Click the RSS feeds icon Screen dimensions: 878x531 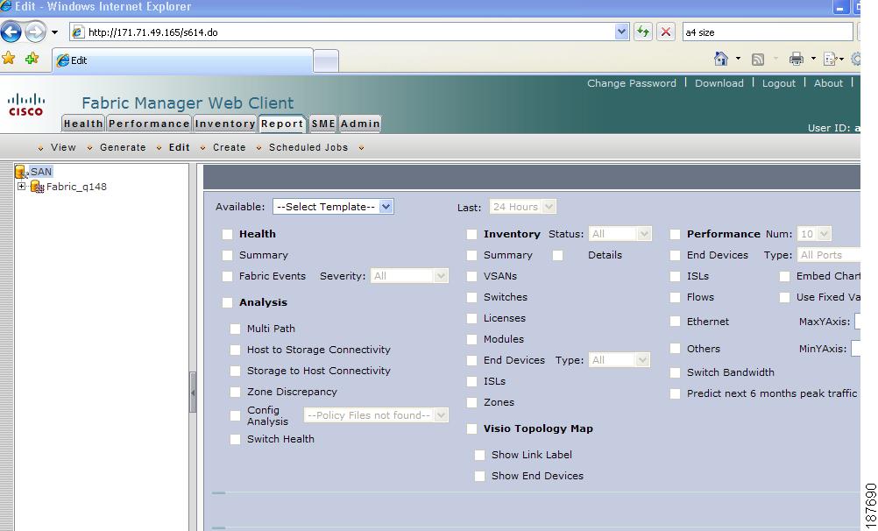(x=758, y=59)
